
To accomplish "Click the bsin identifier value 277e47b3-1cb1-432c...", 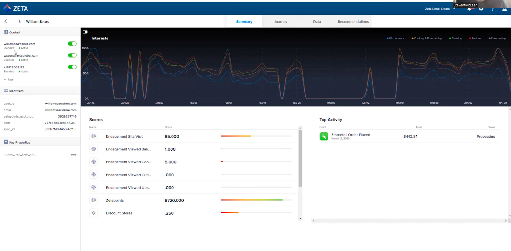I will (60, 123).
